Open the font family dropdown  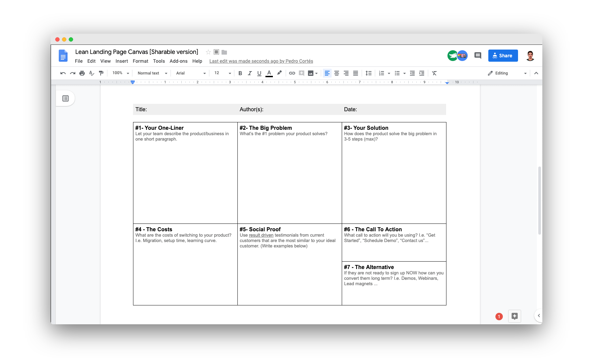point(190,73)
